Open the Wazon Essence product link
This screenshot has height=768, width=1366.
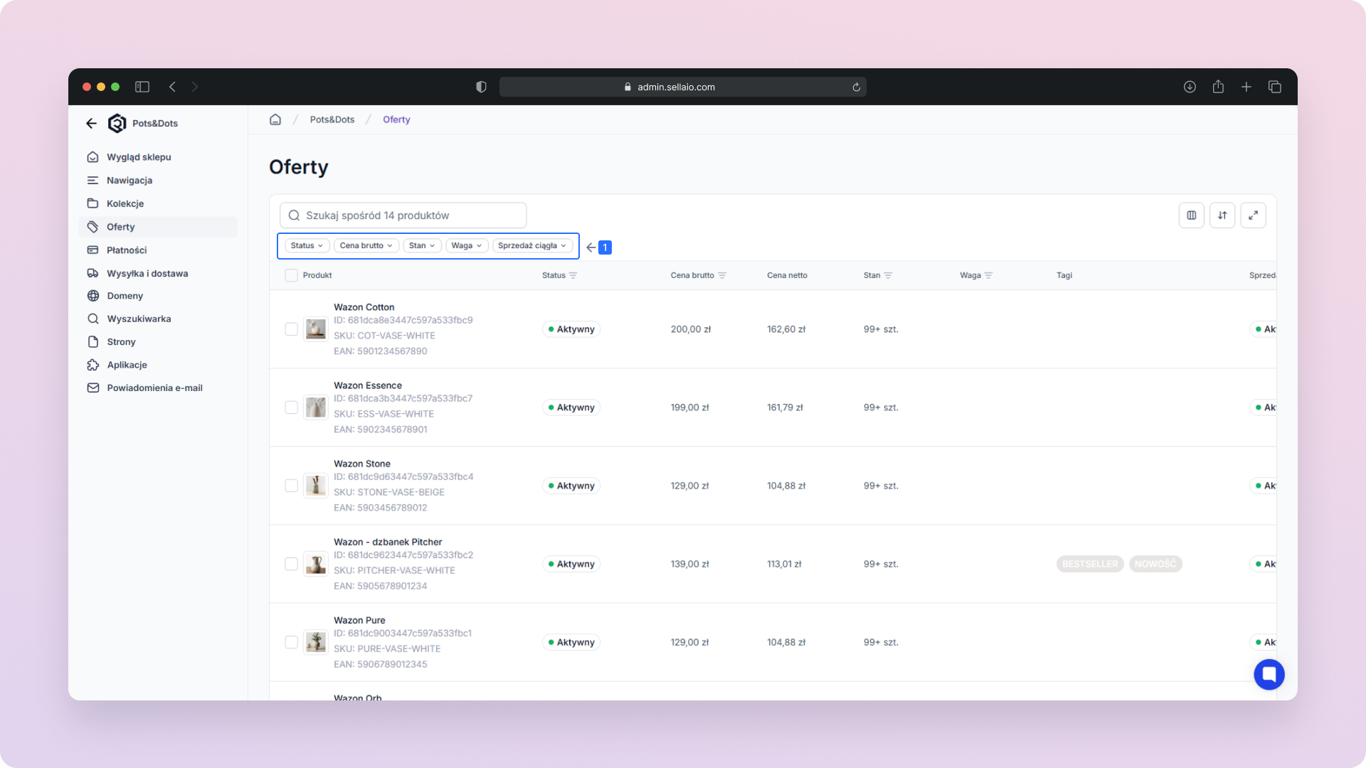point(368,385)
